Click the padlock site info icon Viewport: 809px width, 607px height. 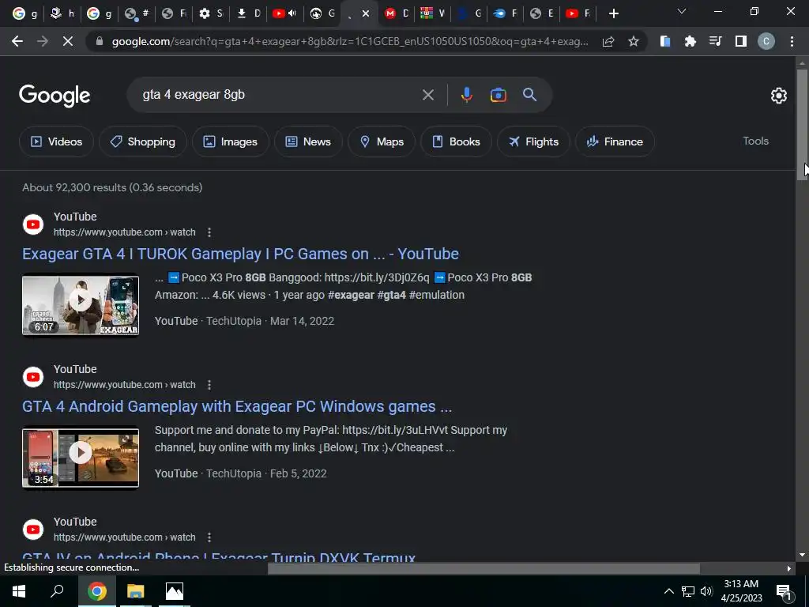(100, 41)
